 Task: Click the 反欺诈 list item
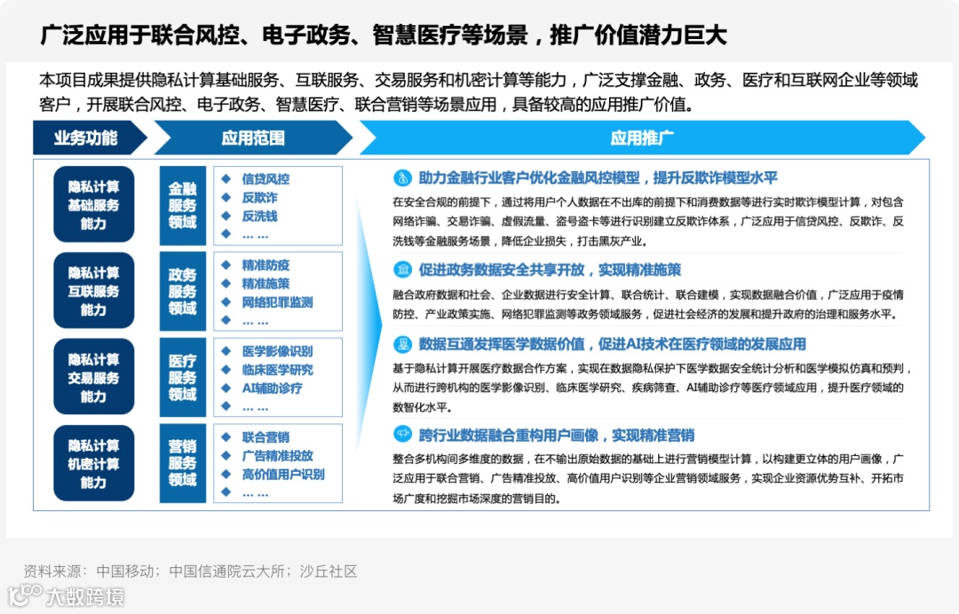pyautogui.click(x=259, y=197)
